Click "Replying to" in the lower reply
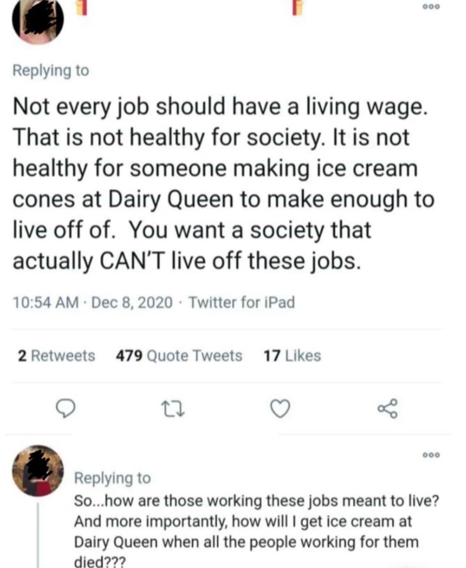The width and height of the screenshot is (466, 568). pos(113,478)
